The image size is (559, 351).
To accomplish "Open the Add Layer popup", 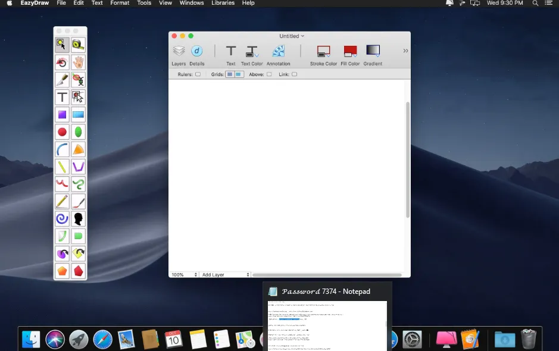I will point(226,275).
